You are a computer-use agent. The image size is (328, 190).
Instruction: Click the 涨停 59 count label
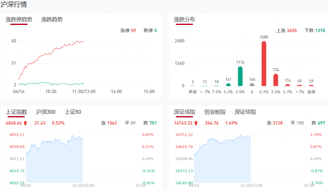(128, 31)
